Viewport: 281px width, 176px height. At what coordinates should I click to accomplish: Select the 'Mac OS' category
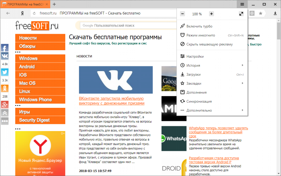point(40,83)
